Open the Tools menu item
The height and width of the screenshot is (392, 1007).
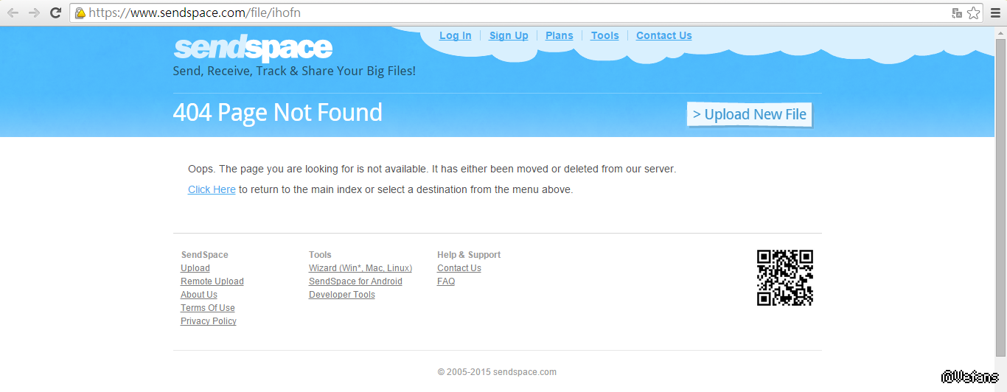(x=604, y=35)
